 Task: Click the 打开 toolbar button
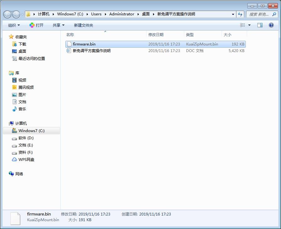click(36, 25)
